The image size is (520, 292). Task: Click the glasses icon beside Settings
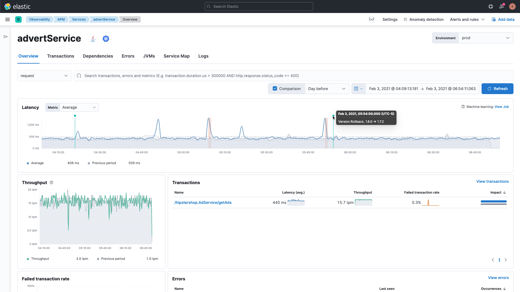point(372,19)
